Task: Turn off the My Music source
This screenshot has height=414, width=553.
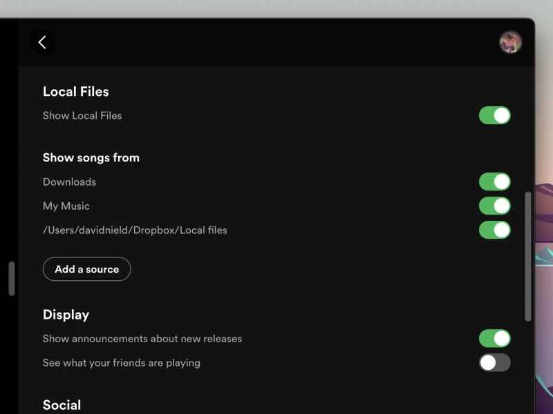Action: point(494,206)
